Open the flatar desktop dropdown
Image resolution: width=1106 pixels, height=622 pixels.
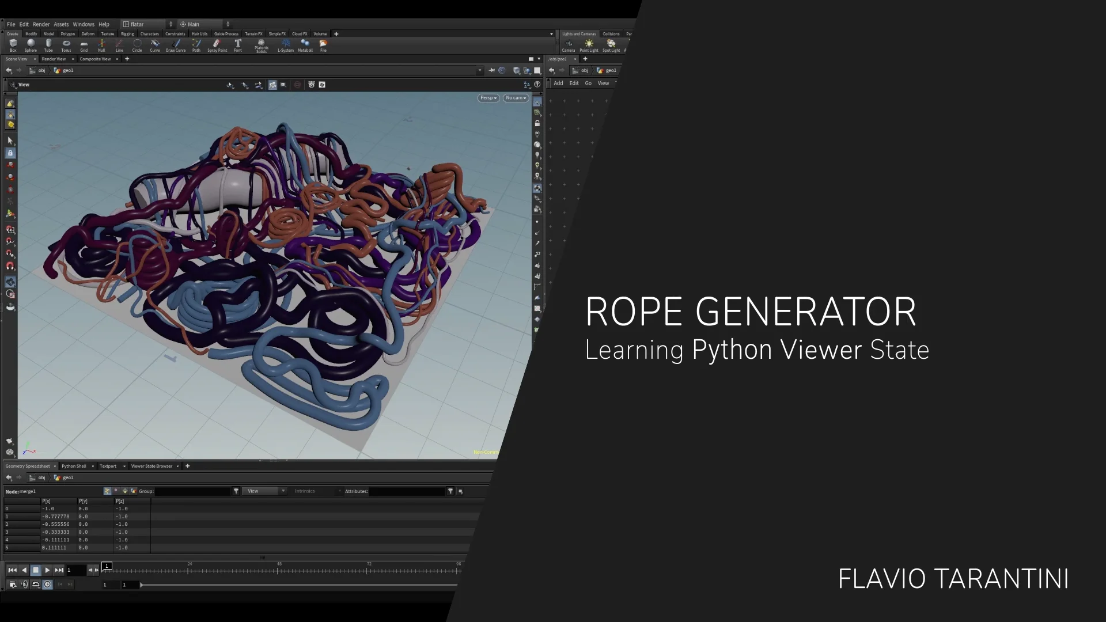[x=147, y=24]
